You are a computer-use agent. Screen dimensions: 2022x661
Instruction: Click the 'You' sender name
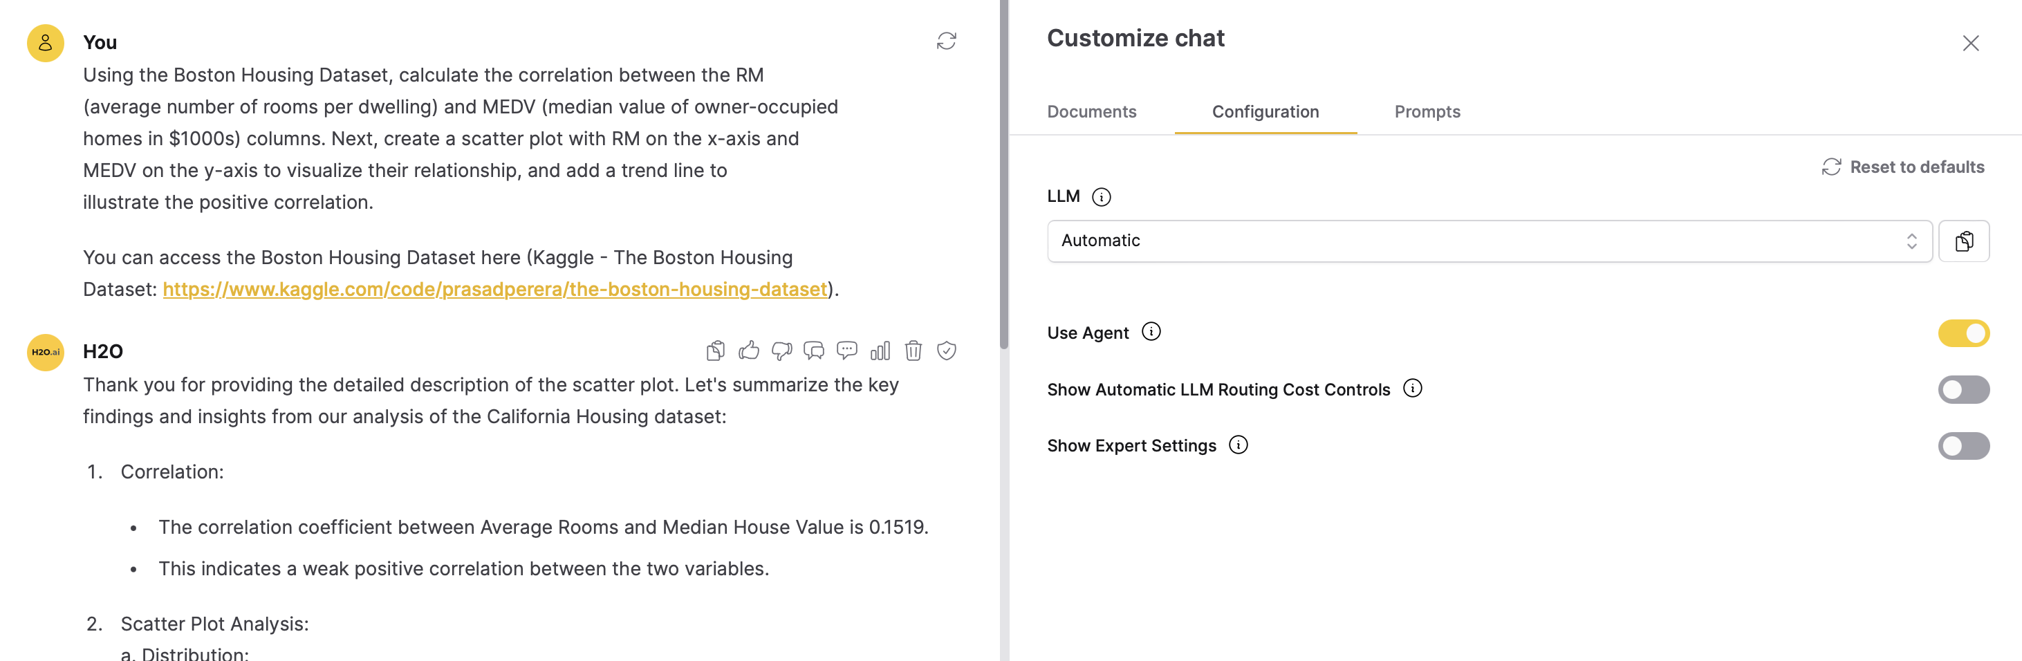100,42
